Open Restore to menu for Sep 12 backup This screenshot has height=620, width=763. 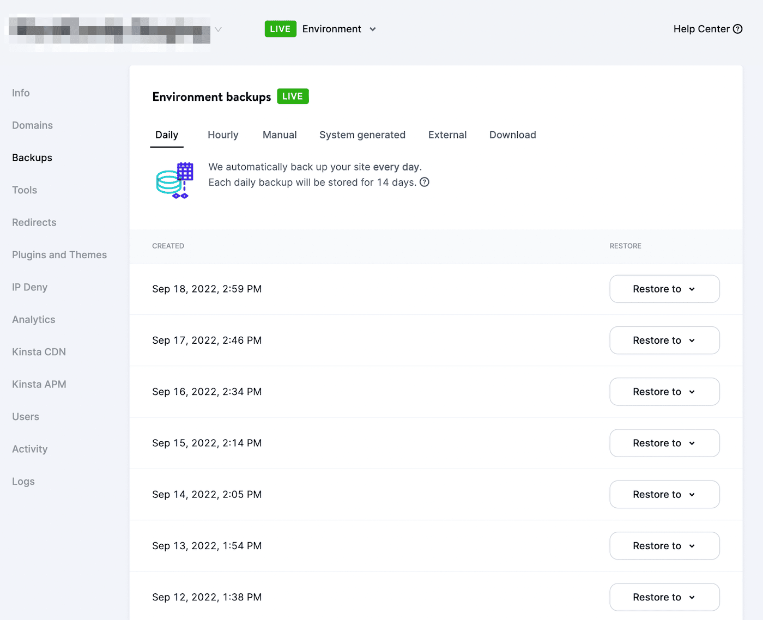tap(664, 597)
